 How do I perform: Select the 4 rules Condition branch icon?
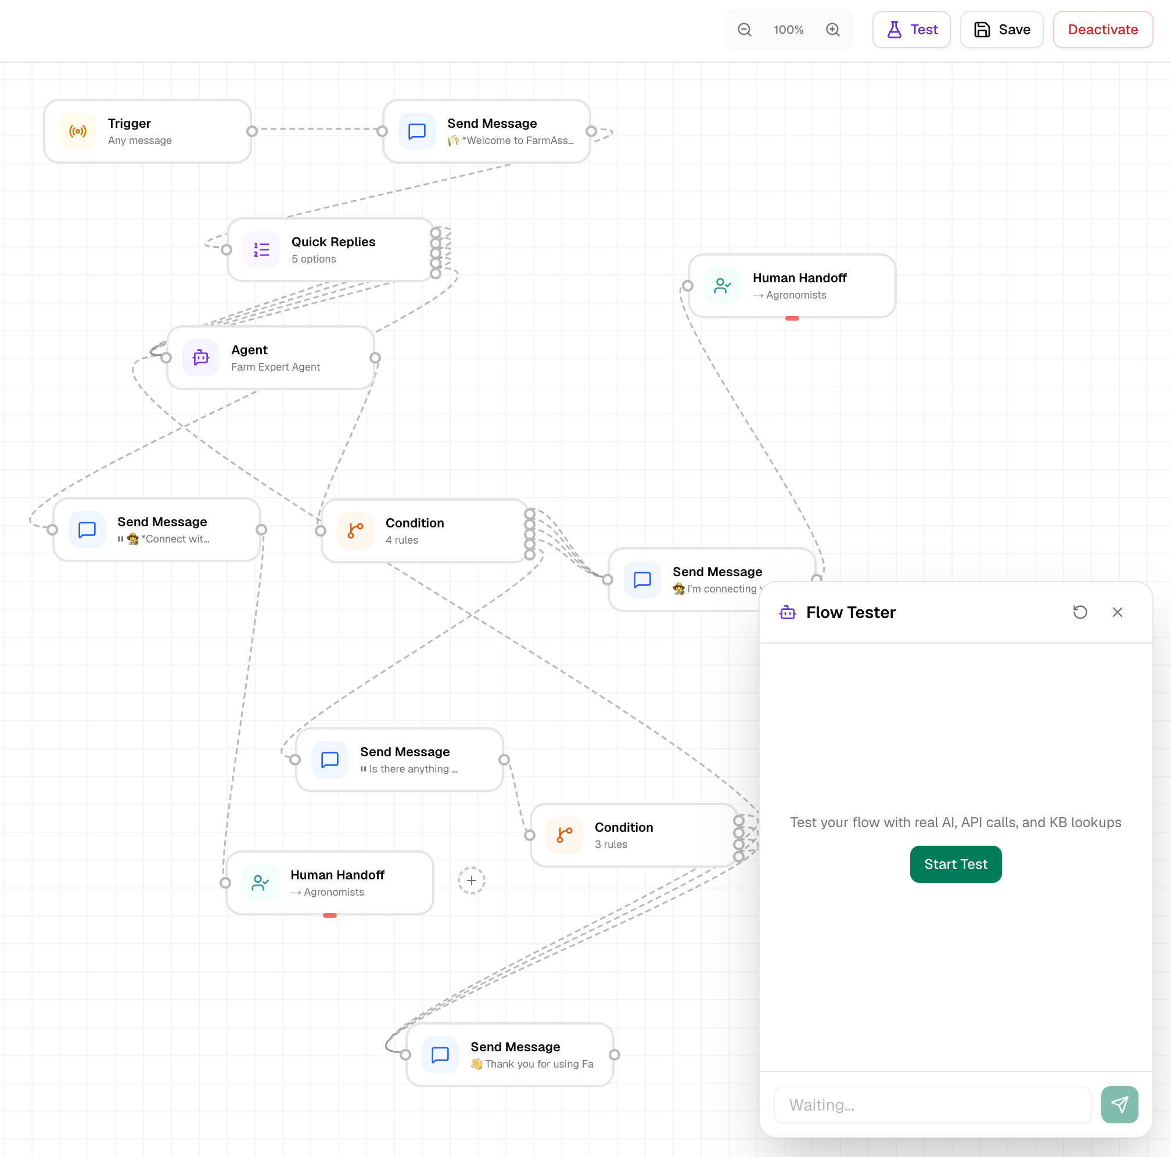[x=355, y=531]
